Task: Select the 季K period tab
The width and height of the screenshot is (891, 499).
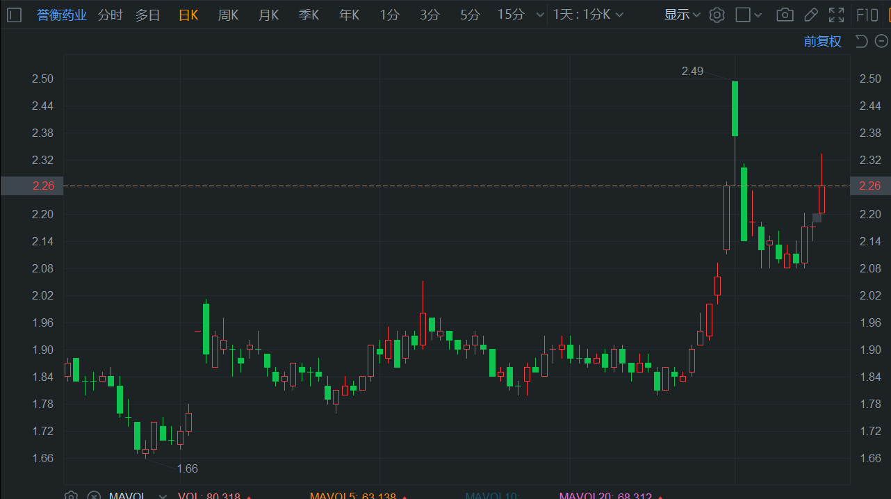Action: point(309,15)
